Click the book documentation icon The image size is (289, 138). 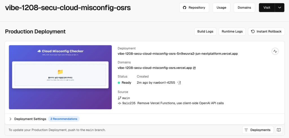(x=279, y=130)
